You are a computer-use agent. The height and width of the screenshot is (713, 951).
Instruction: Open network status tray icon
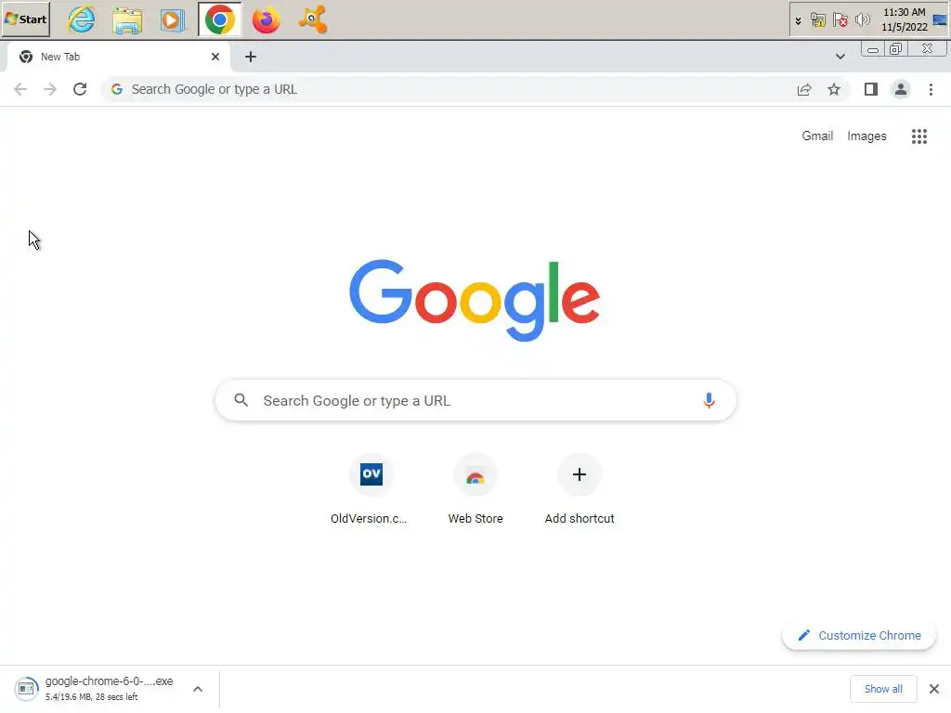(x=818, y=20)
